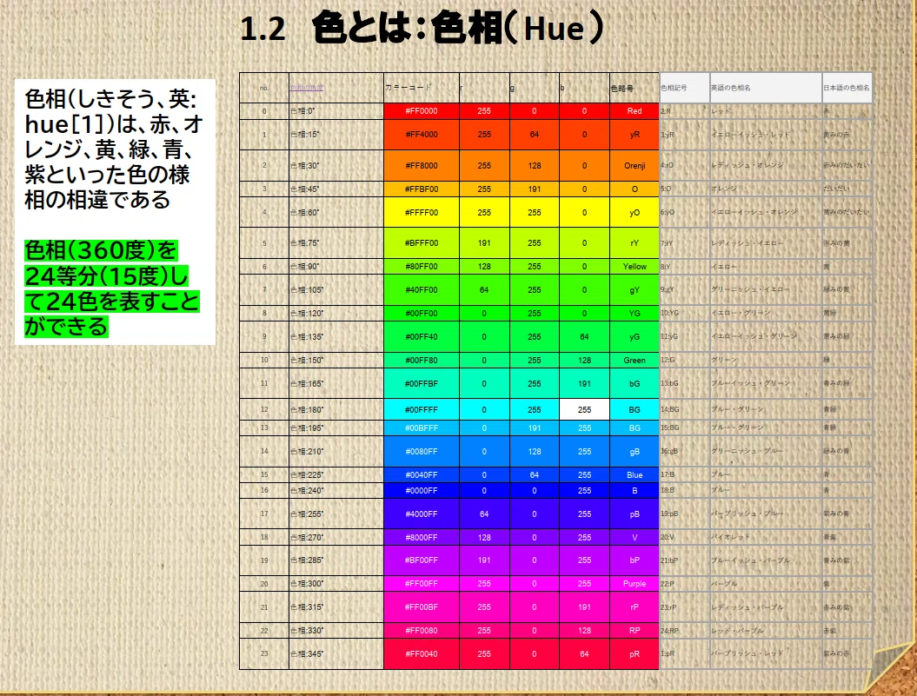
Task: Click the 色相記号 column header
Action: click(685, 88)
